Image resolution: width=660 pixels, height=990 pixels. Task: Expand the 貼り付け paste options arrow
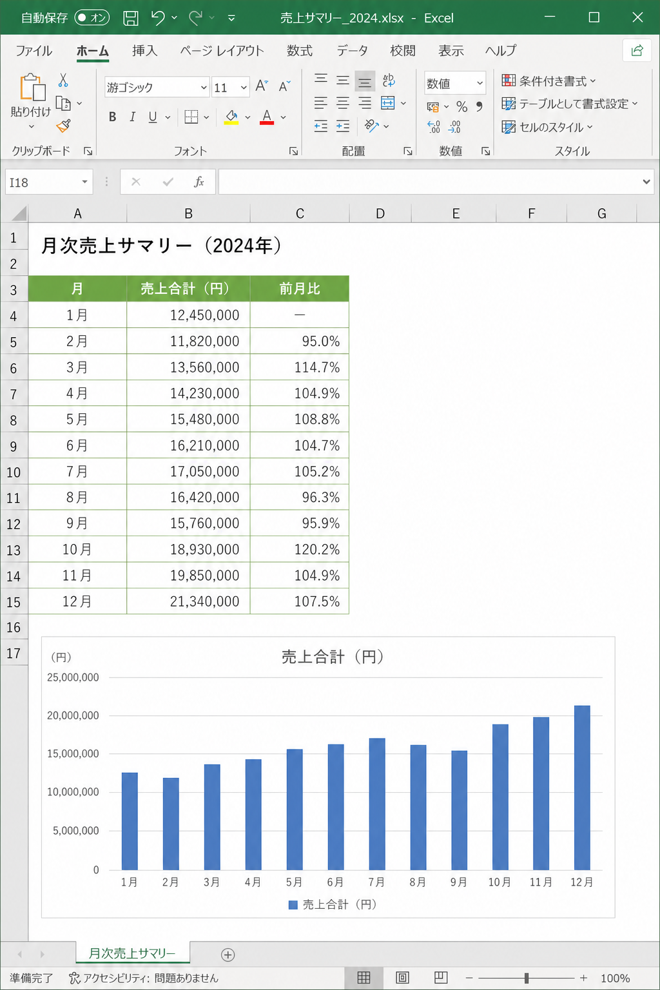32,127
